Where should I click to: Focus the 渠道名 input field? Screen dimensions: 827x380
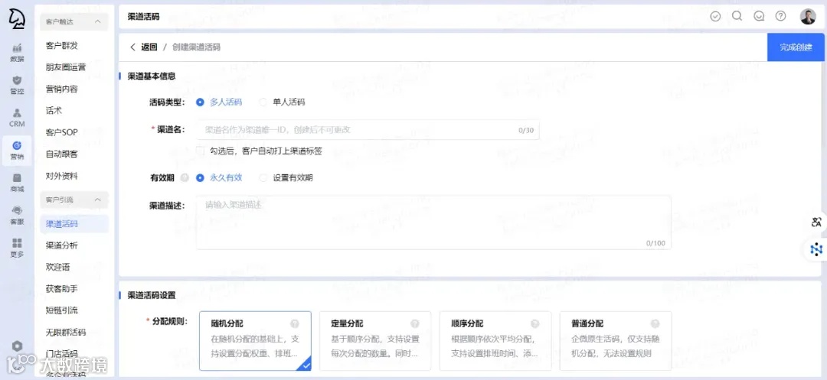pyautogui.click(x=368, y=129)
